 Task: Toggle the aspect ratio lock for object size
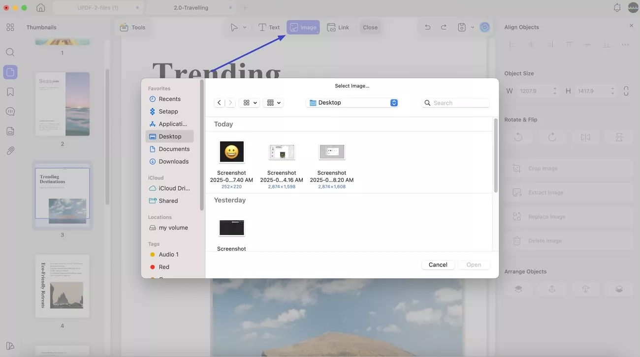pyautogui.click(x=626, y=91)
